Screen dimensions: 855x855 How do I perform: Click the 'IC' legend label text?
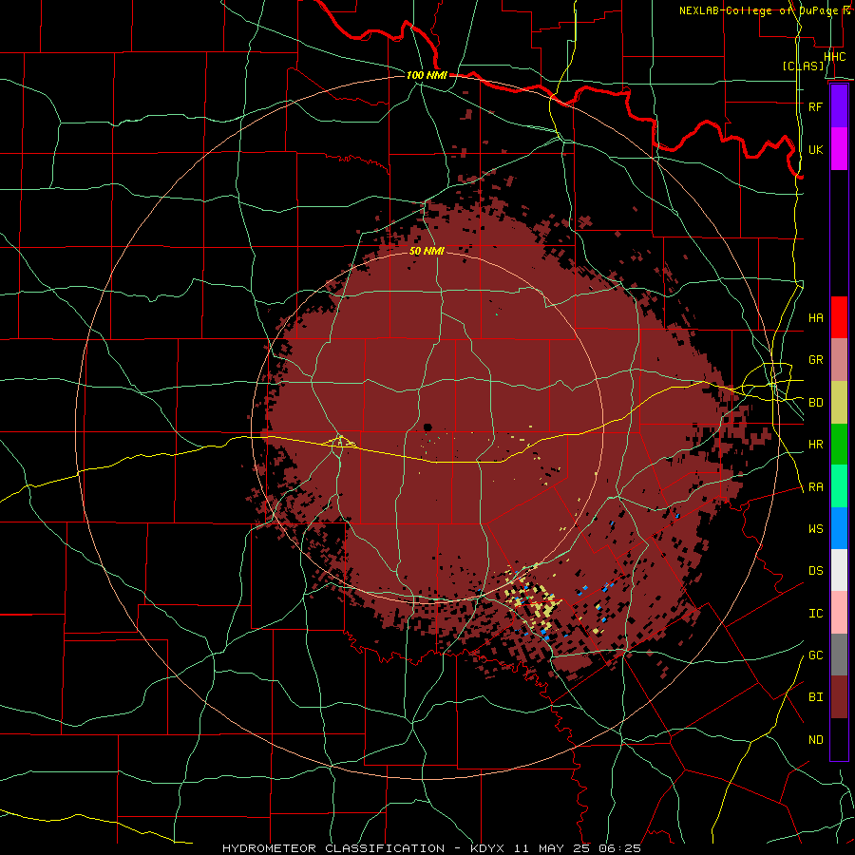(x=815, y=614)
